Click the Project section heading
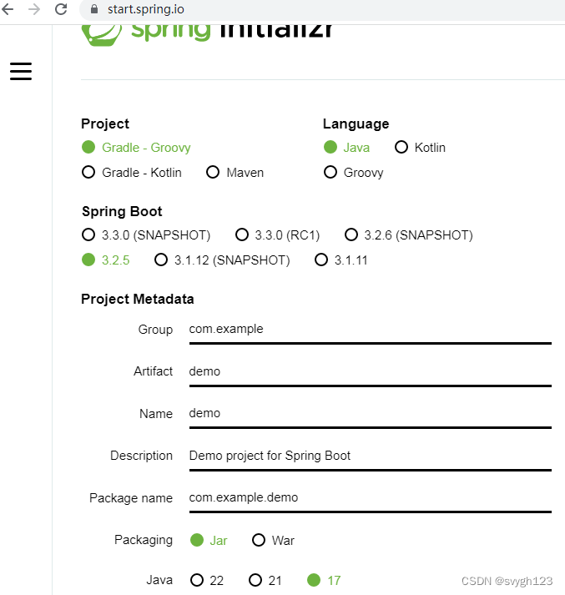 pos(105,124)
